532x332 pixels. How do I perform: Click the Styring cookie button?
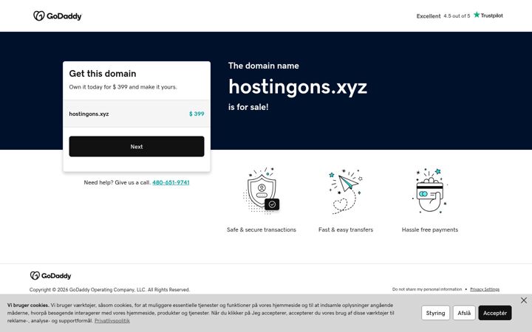point(435,313)
